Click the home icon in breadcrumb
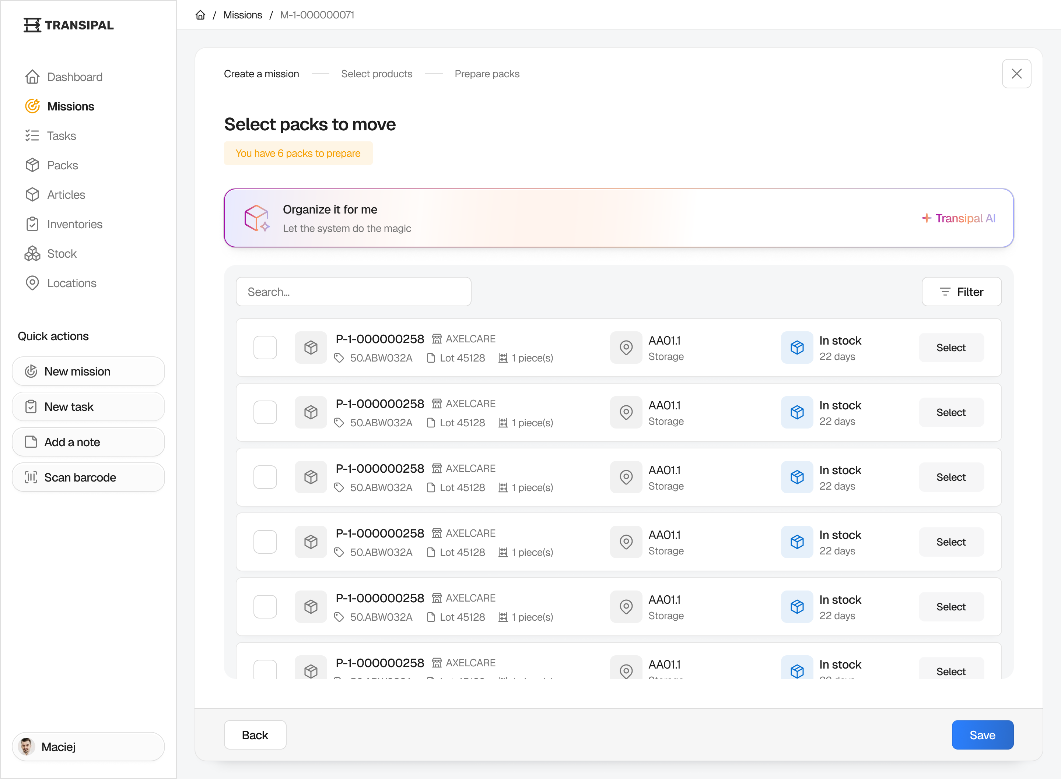1061x779 pixels. (200, 15)
